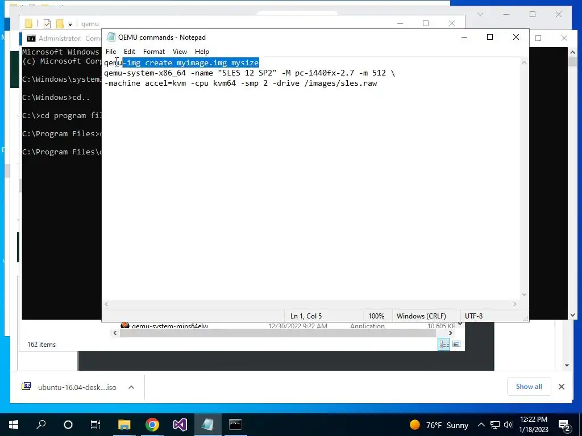582x436 pixels.
Task: Expand options for ubuntu-16.04 download
Action: coord(131,387)
